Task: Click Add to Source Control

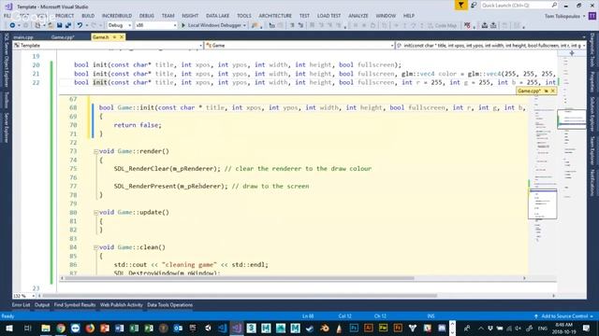Action: pos(563,316)
